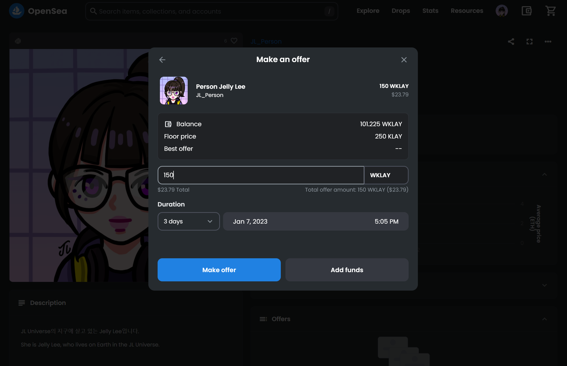Click the Add funds button
The image size is (567, 366).
347,270
